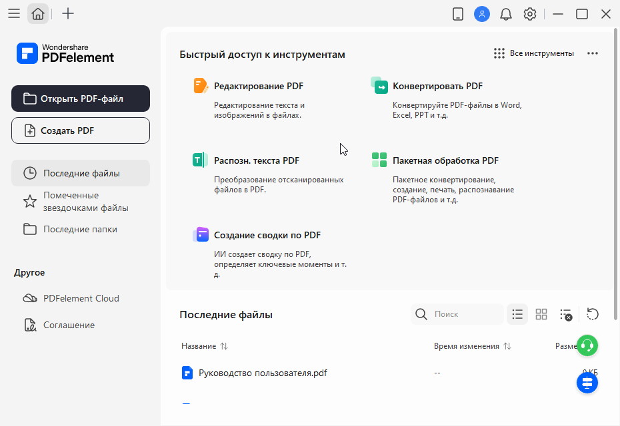620x426 pixels.
Task: Select Последние файлы in sidebar
Action: click(81, 173)
